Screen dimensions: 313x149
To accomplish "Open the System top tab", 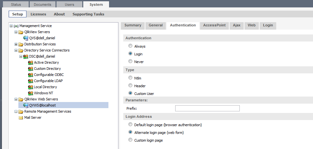I will [96, 5].
